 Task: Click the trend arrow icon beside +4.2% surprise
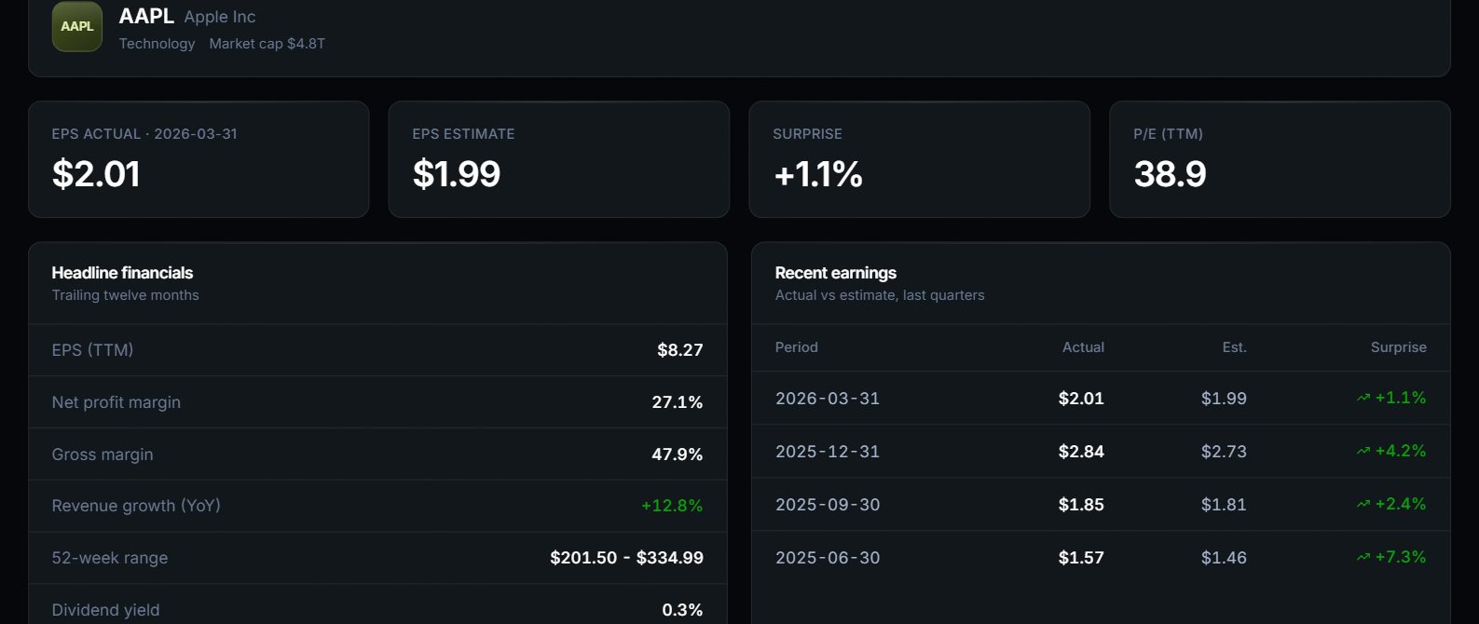click(x=1363, y=451)
